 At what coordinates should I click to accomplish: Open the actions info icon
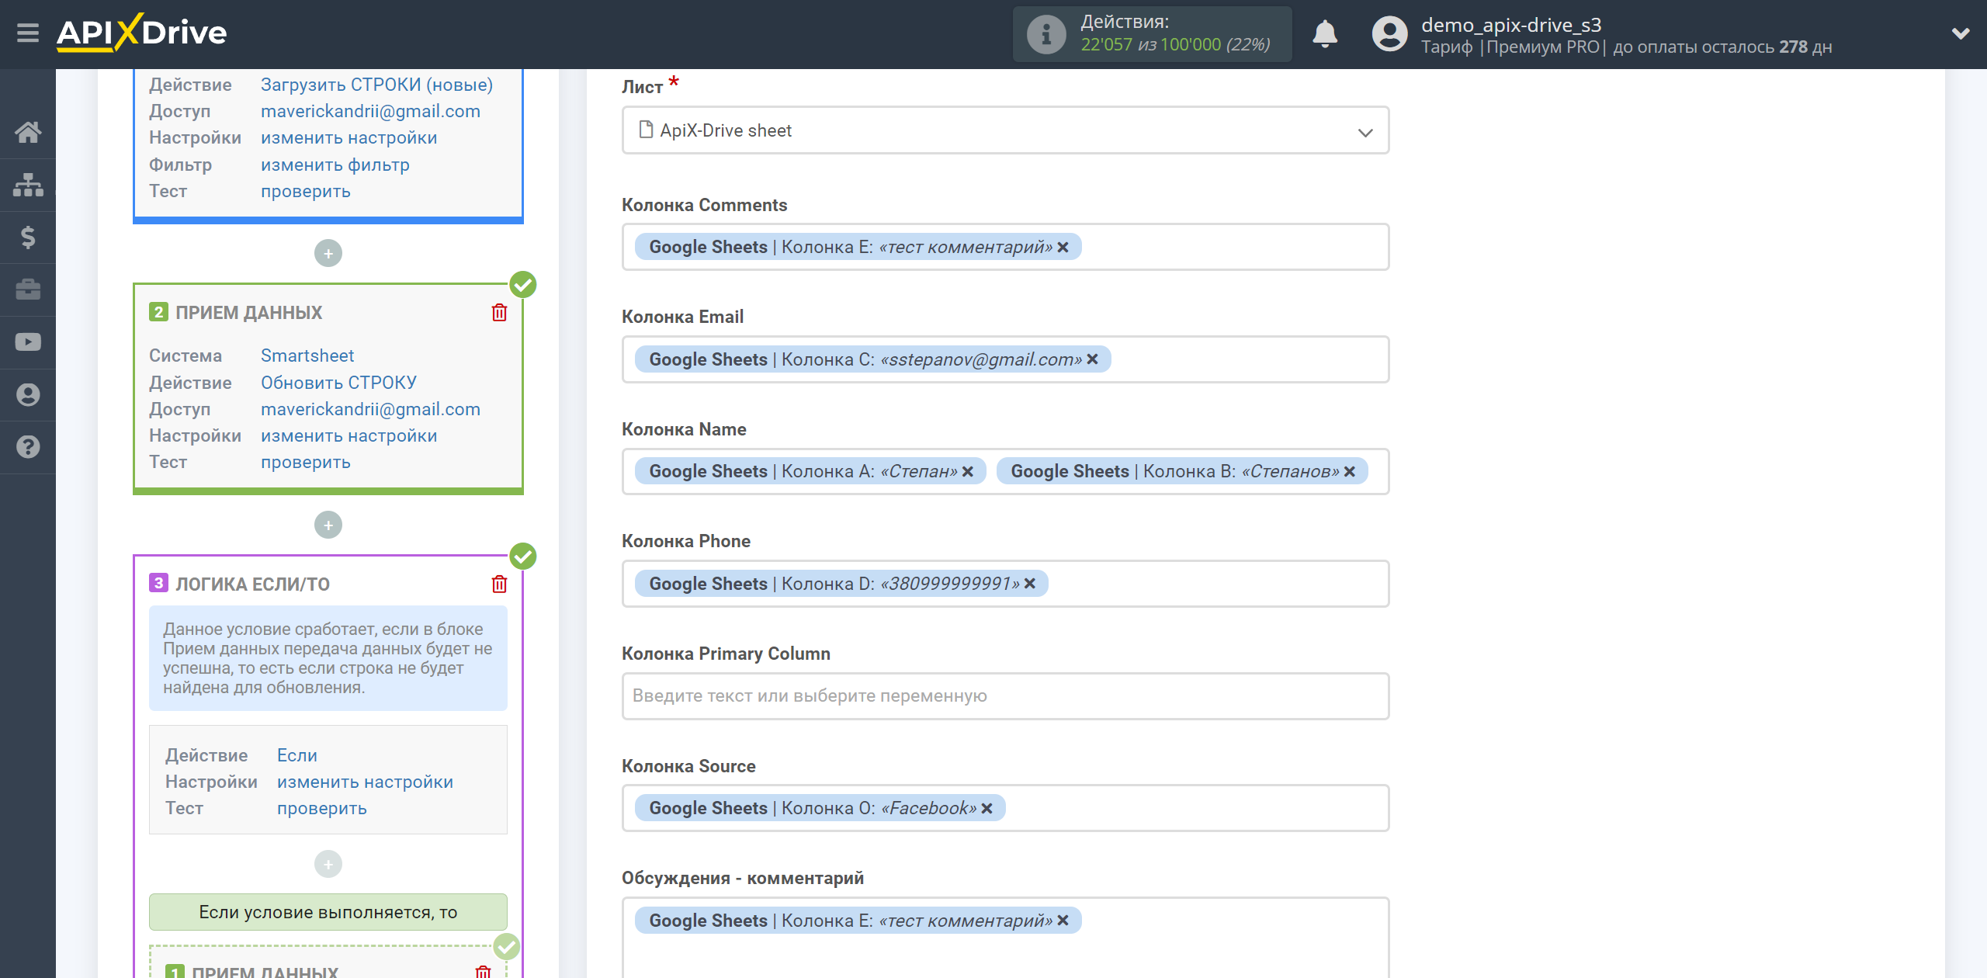(1046, 34)
